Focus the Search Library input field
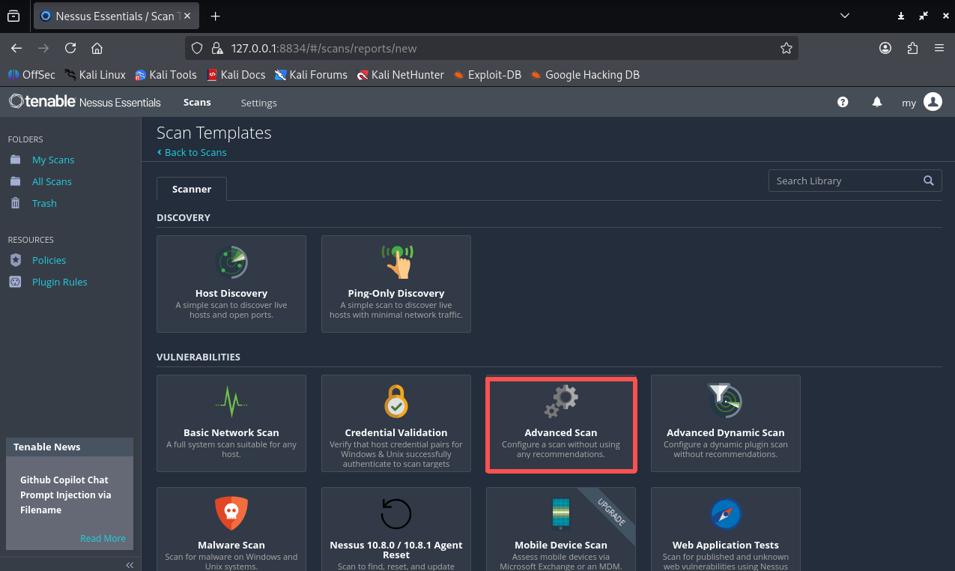The width and height of the screenshot is (955, 571). 846,181
